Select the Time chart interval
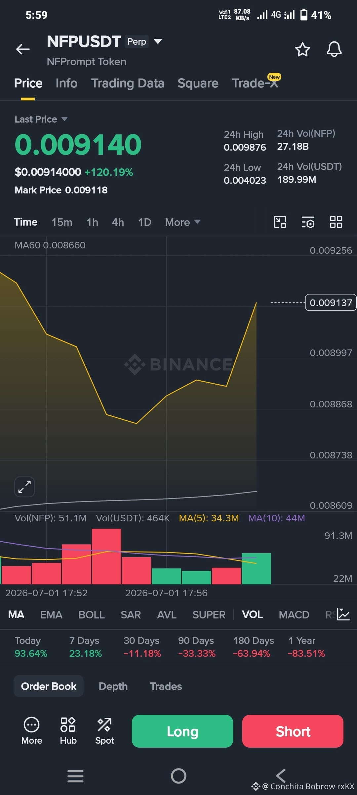 [25, 222]
